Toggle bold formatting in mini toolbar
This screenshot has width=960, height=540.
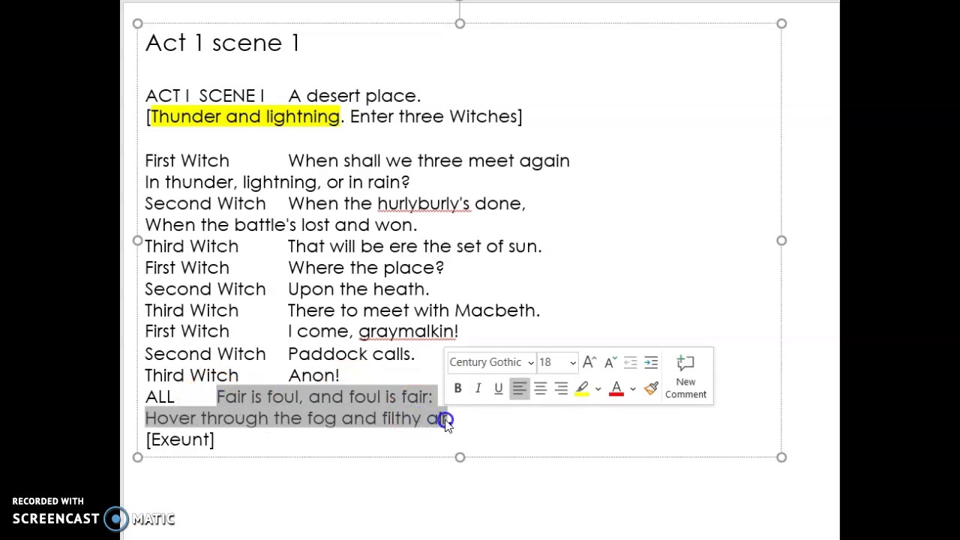457,388
